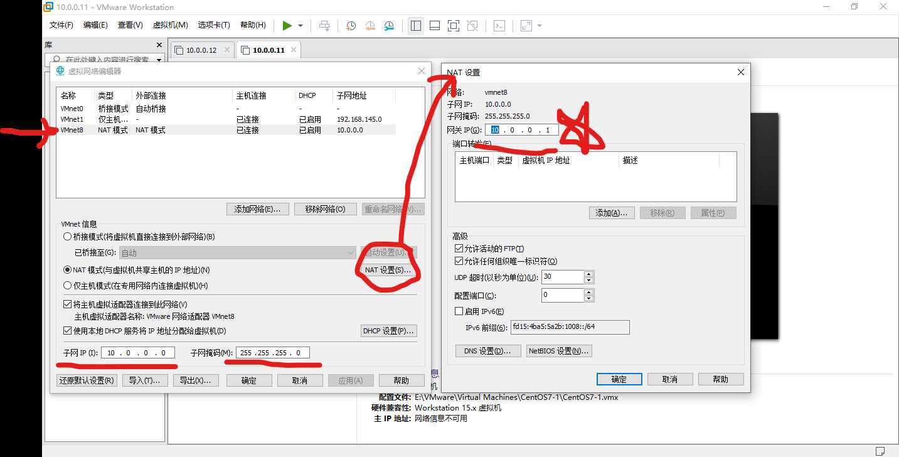Open the console view icon

pos(499,26)
